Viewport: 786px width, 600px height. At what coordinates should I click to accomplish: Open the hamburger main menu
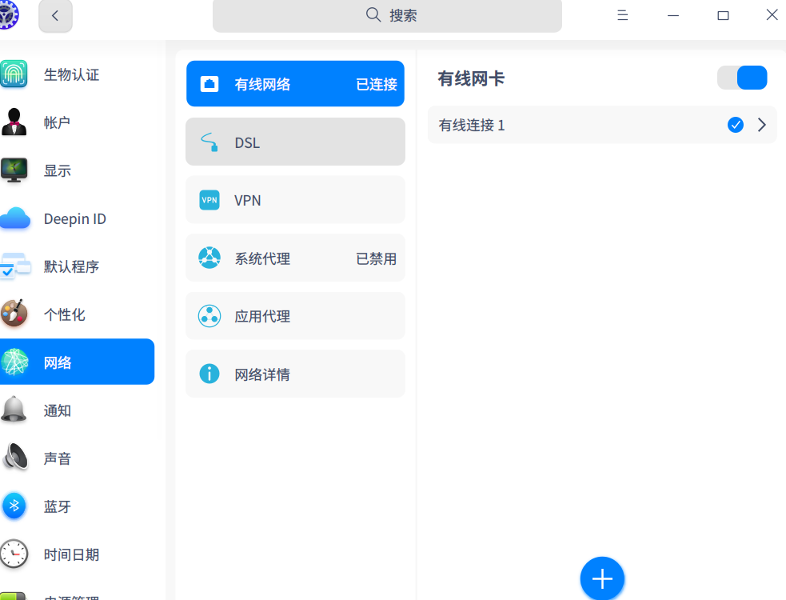tap(623, 15)
